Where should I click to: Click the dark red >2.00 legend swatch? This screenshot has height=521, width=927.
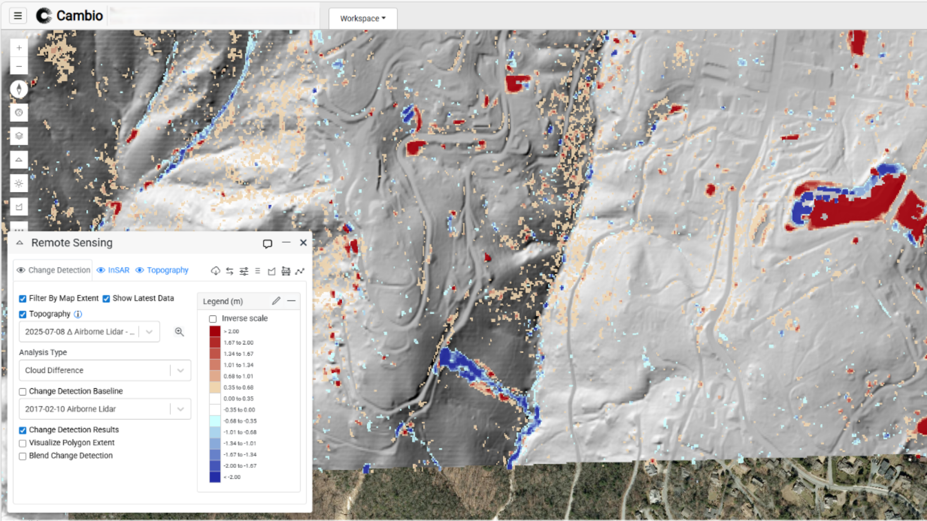pos(215,331)
